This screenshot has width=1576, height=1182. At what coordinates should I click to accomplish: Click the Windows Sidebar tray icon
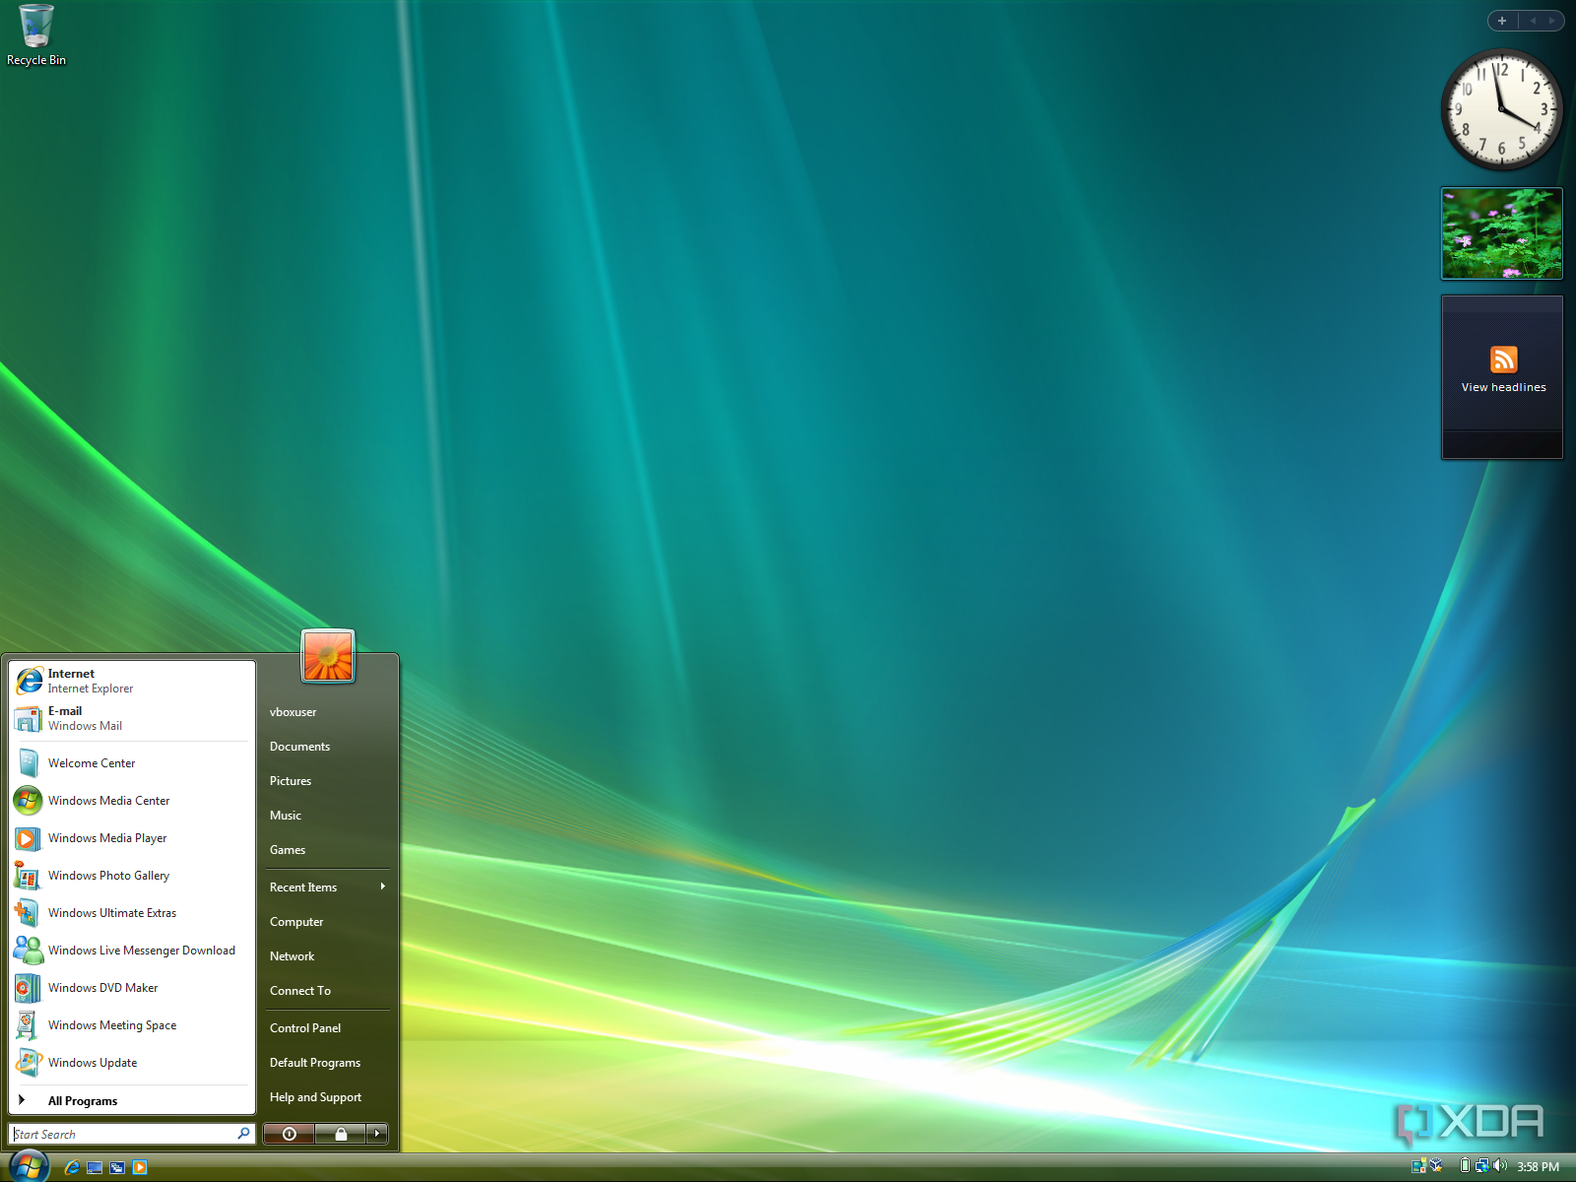point(1419,1166)
